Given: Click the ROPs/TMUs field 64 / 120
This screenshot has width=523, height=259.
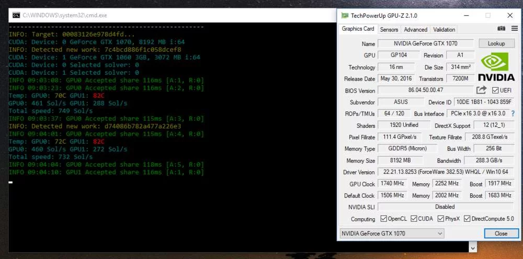Looking at the screenshot, I should pos(394,113).
